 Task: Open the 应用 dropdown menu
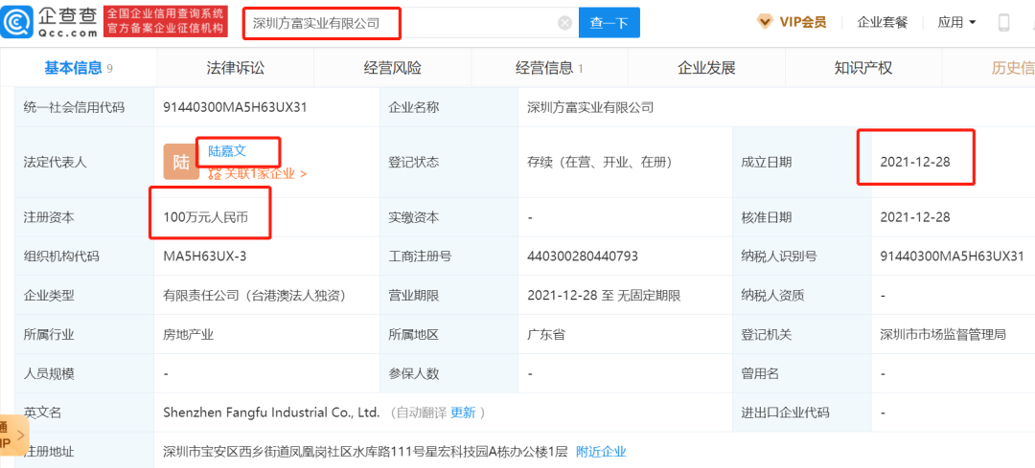956,22
